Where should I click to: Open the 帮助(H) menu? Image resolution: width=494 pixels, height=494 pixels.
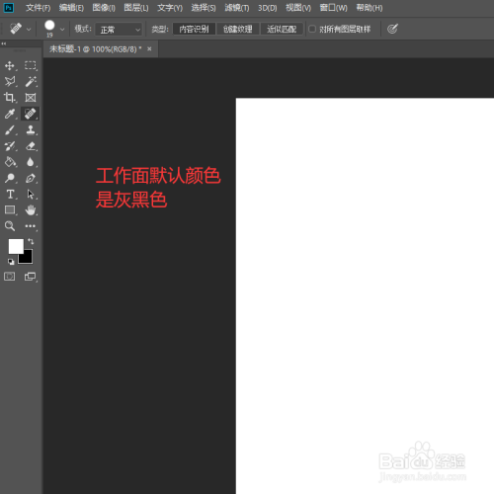point(370,8)
